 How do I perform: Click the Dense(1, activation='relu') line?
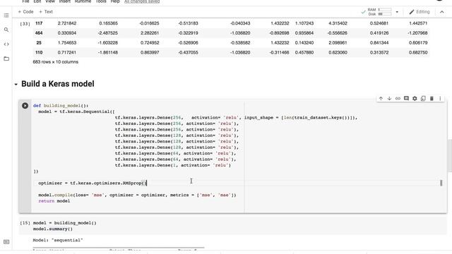(x=173, y=165)
